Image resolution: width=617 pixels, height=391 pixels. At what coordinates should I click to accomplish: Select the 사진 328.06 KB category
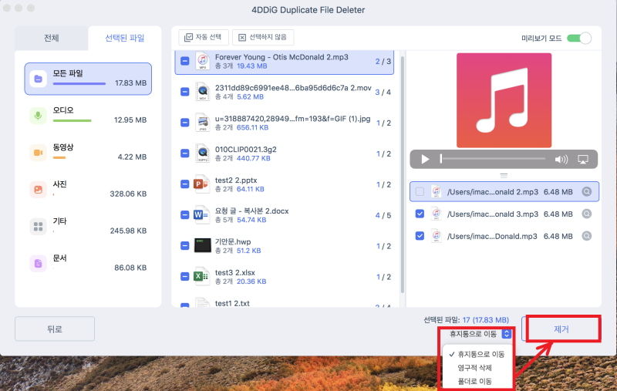pos(88,190)
